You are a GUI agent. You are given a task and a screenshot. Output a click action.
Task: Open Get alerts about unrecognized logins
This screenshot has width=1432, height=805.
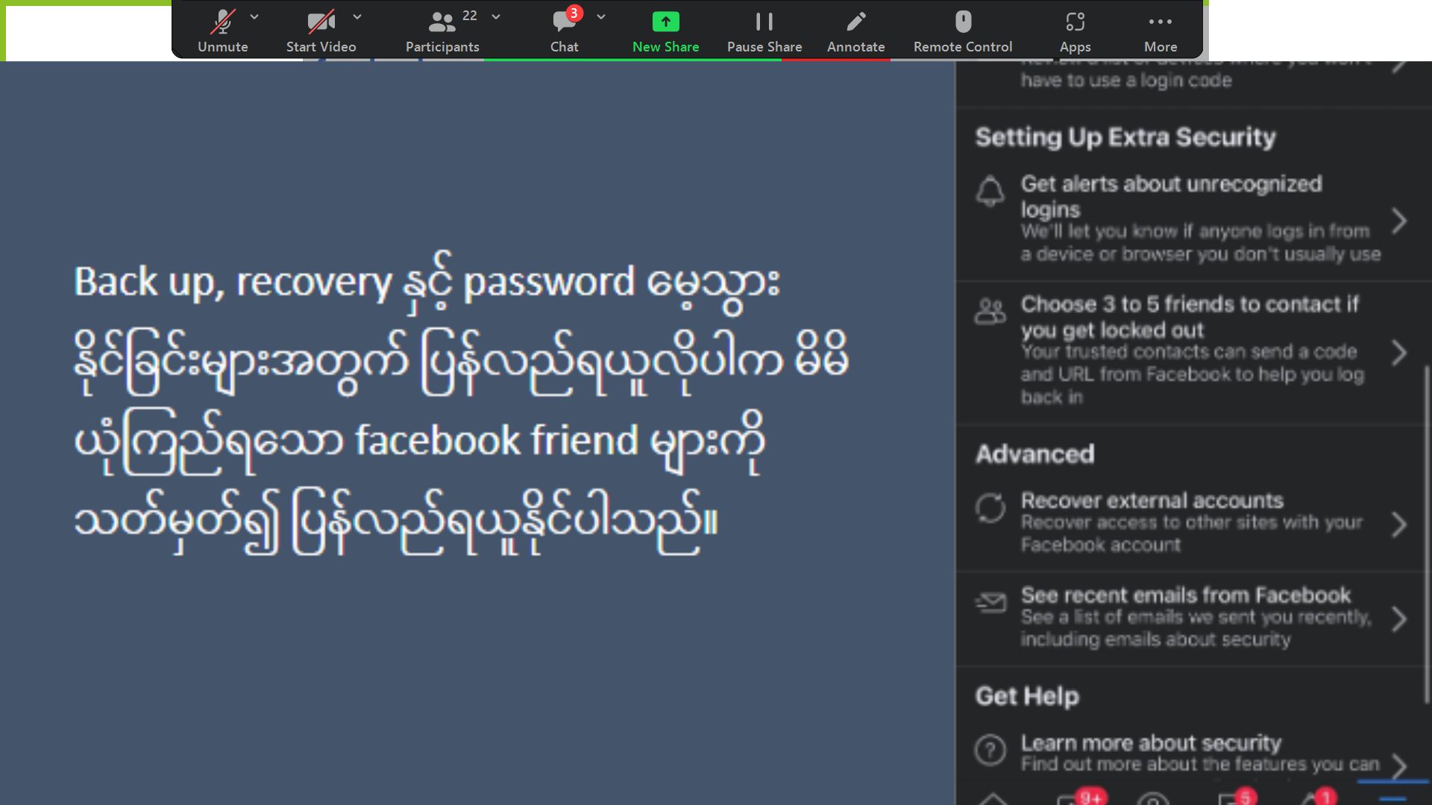(1192, 219)
